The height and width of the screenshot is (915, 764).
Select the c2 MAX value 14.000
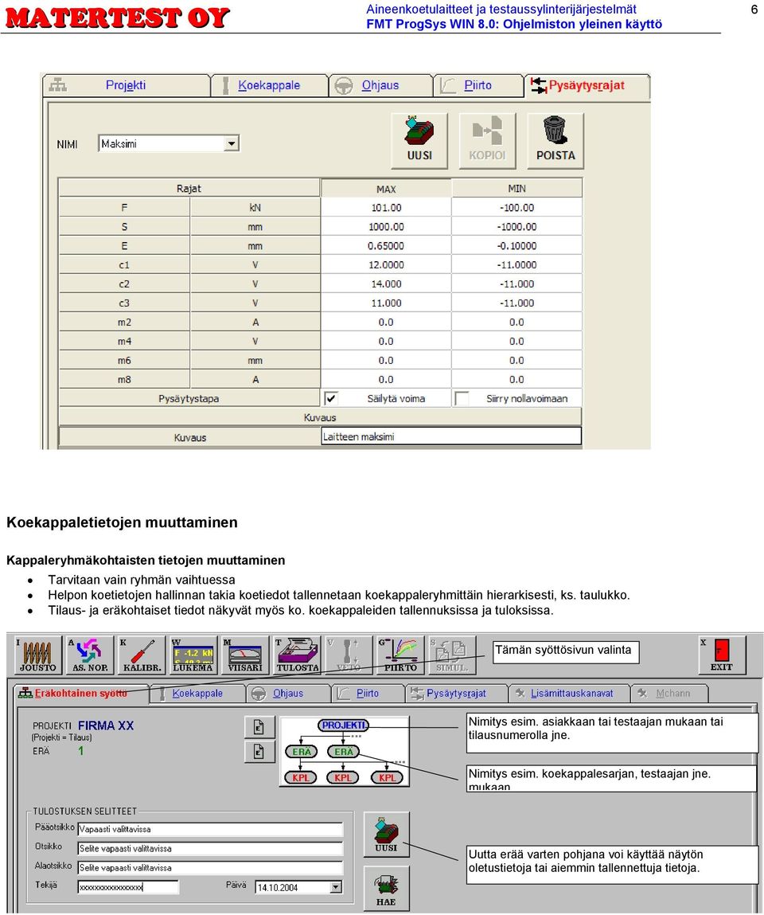tap(386, 284)
